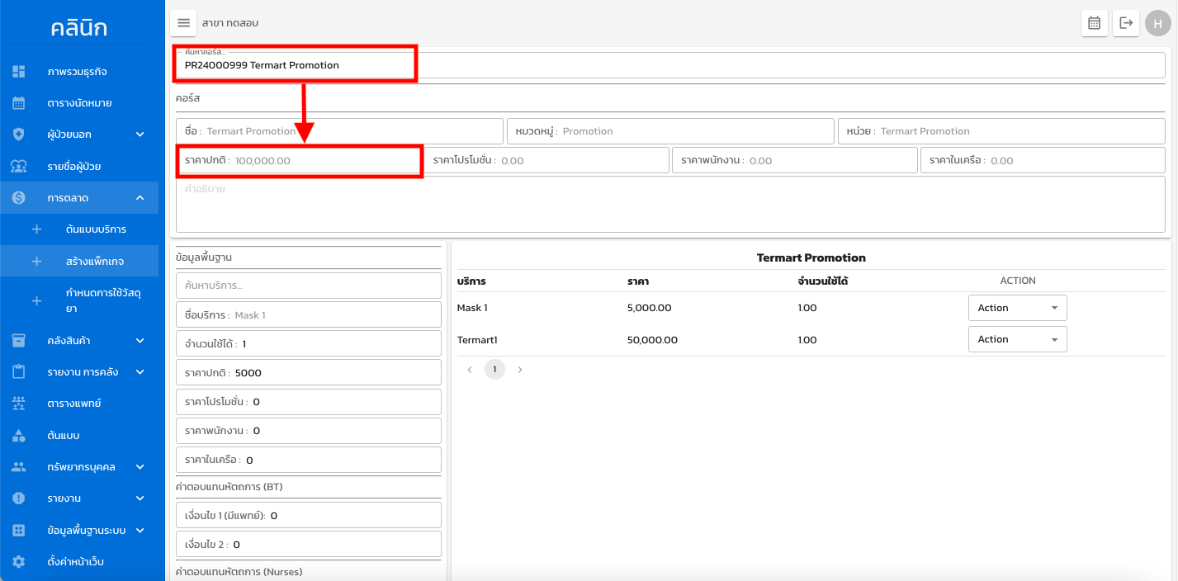Click the plus icon beside กำหนดการใช้วัสดุยา
Screen dimensions: 1178x581
(x=36, y=301)
